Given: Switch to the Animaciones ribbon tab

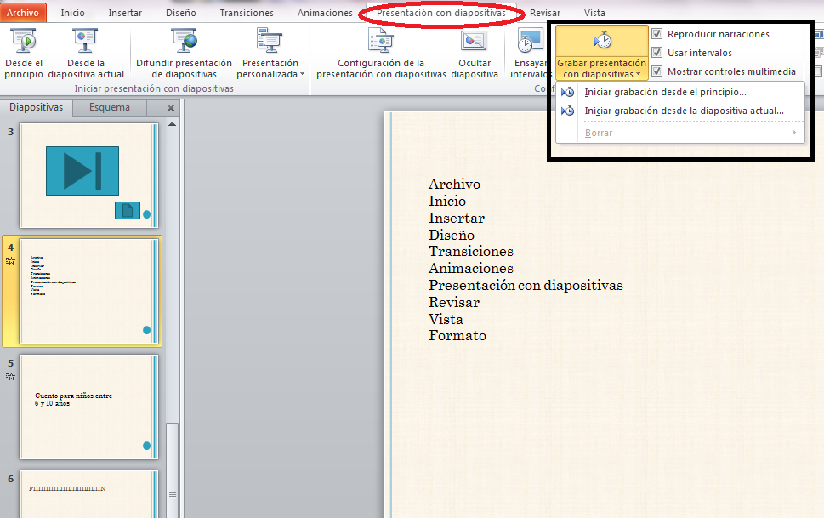Looking at the screenshot, I should tap(325, 13).
